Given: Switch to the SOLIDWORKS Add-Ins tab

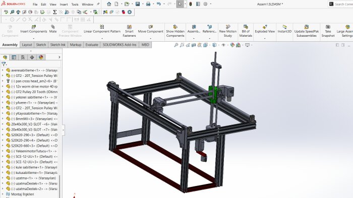Looking at the screenshot, I should click(120, 45).
